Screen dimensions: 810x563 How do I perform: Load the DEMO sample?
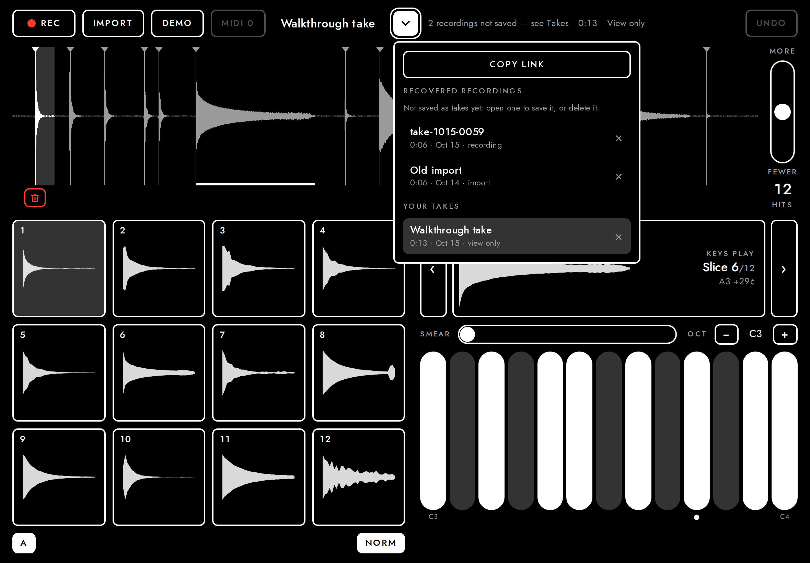coord(177,23)
